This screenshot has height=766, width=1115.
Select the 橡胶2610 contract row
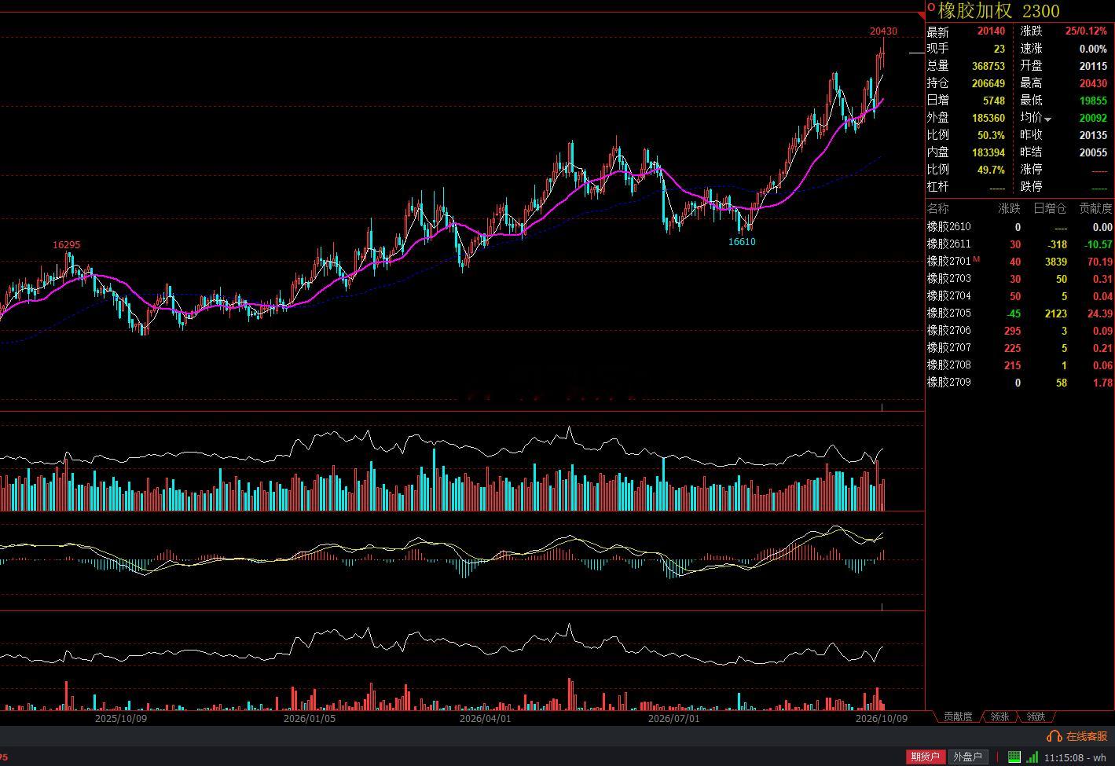tap(1020, 227)
